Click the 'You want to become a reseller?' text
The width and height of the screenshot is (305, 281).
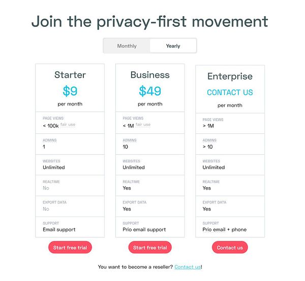tap(135, 267)
